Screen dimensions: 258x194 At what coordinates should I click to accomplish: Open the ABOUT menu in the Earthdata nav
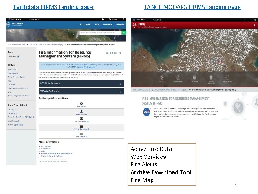[x=88, y=24]
